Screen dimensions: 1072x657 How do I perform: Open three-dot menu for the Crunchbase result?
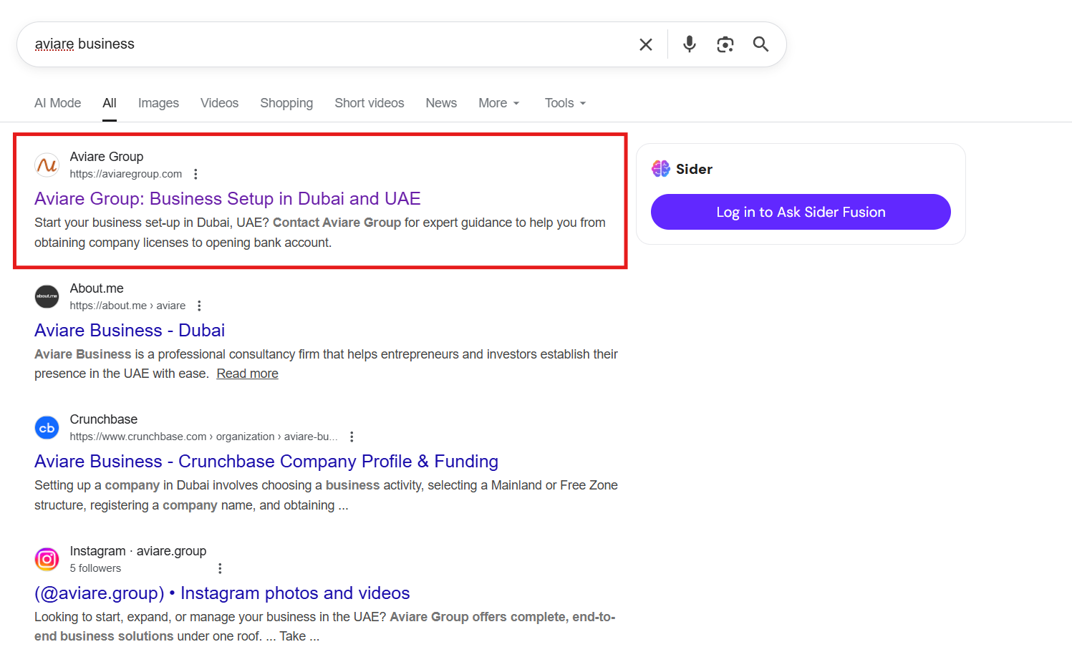[x=352, y=437]
